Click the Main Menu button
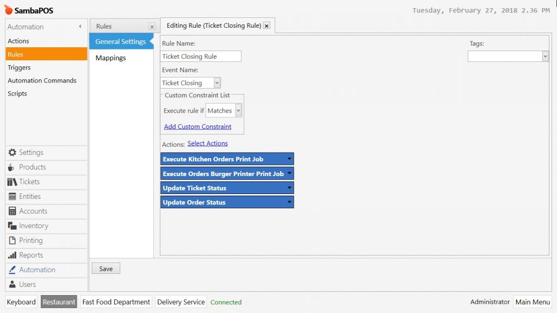The height and width of the screenshot is (313, 557). pyautogui.click(x=533, y=302)
